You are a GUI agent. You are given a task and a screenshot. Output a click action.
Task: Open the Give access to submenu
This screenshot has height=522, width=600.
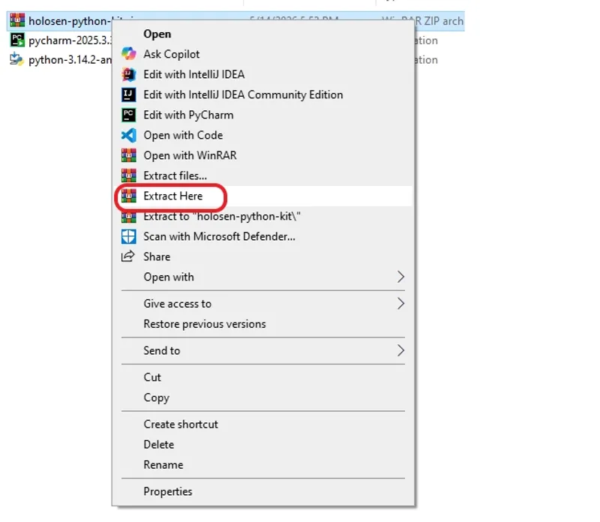click(263, 304)
